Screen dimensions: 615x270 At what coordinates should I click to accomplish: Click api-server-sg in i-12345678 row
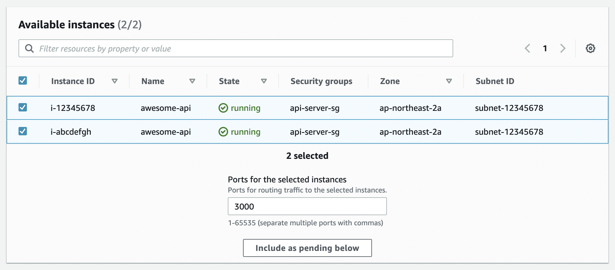click(315, 108)
